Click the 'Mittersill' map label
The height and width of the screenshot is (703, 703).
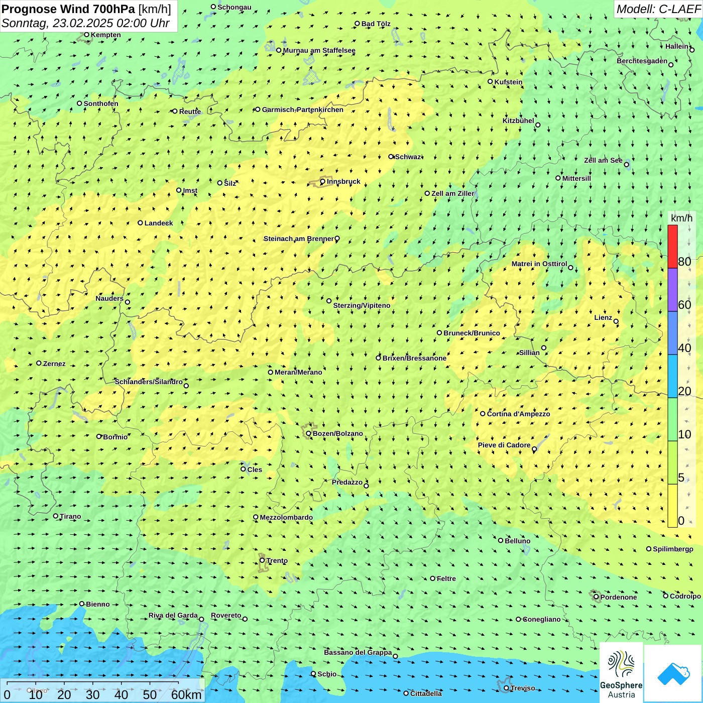[x=576, y=178]
